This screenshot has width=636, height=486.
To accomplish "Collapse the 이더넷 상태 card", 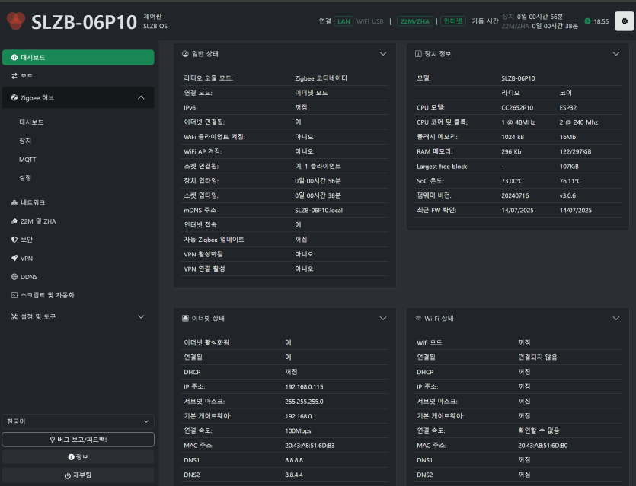I will (x=383, y=319).
